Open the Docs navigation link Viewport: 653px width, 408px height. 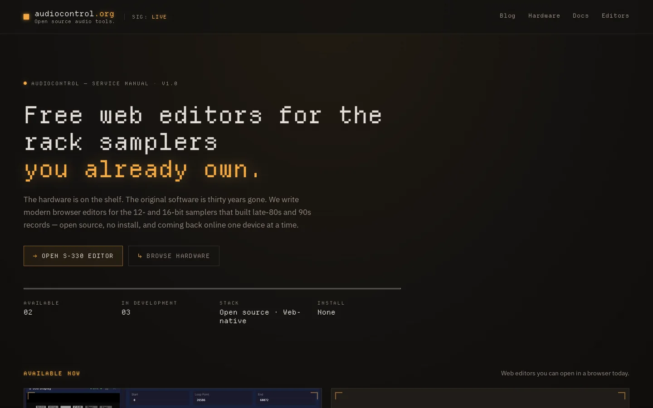pos(580,16)
